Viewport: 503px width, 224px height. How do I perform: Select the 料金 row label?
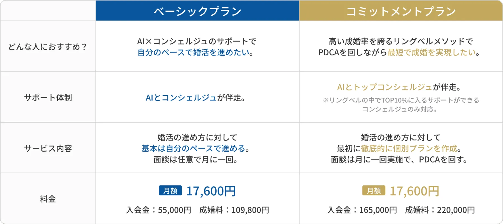pos(48,199)
